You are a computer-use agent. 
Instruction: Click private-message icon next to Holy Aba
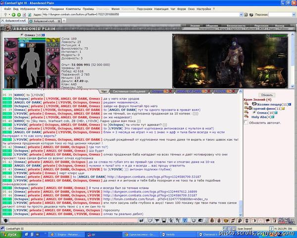coord(246,116)
